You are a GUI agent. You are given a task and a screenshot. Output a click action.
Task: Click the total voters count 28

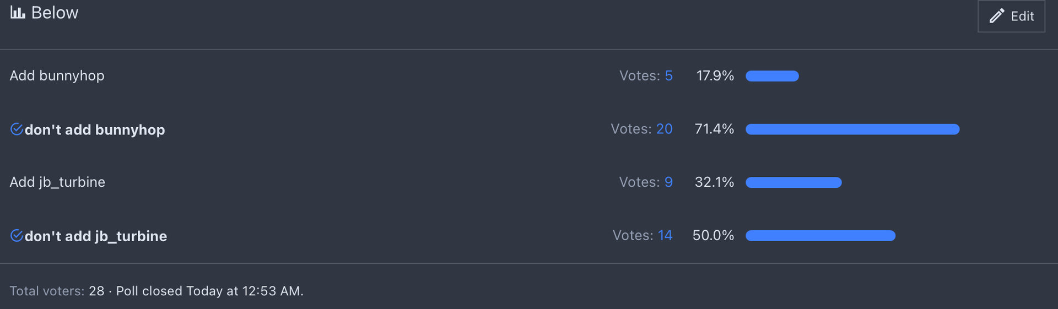click(96, 291)
